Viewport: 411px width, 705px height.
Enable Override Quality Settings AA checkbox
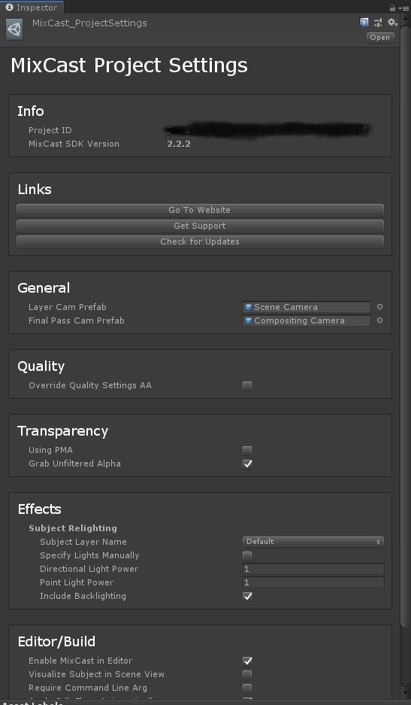[247, 385]
